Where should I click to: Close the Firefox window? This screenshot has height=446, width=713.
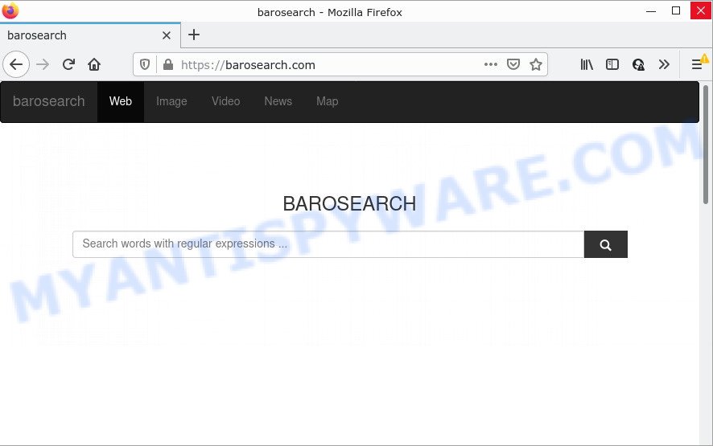pos(701,11)
